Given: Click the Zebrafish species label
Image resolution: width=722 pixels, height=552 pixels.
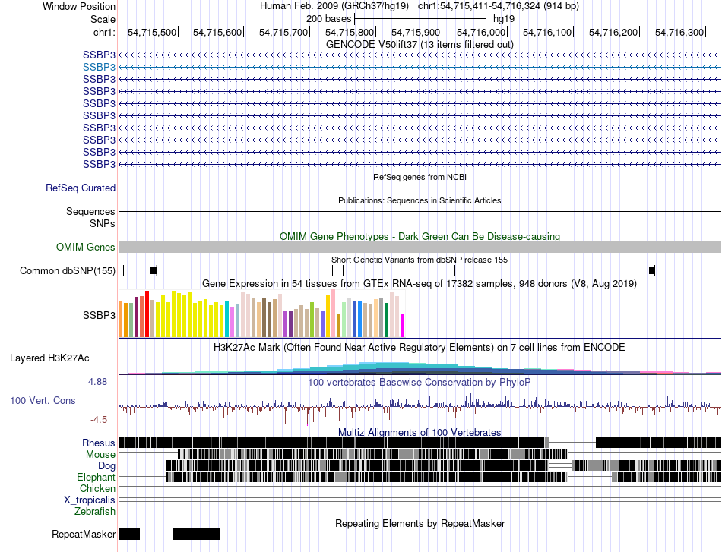Looking at the screenshot, I should (95, 512).
